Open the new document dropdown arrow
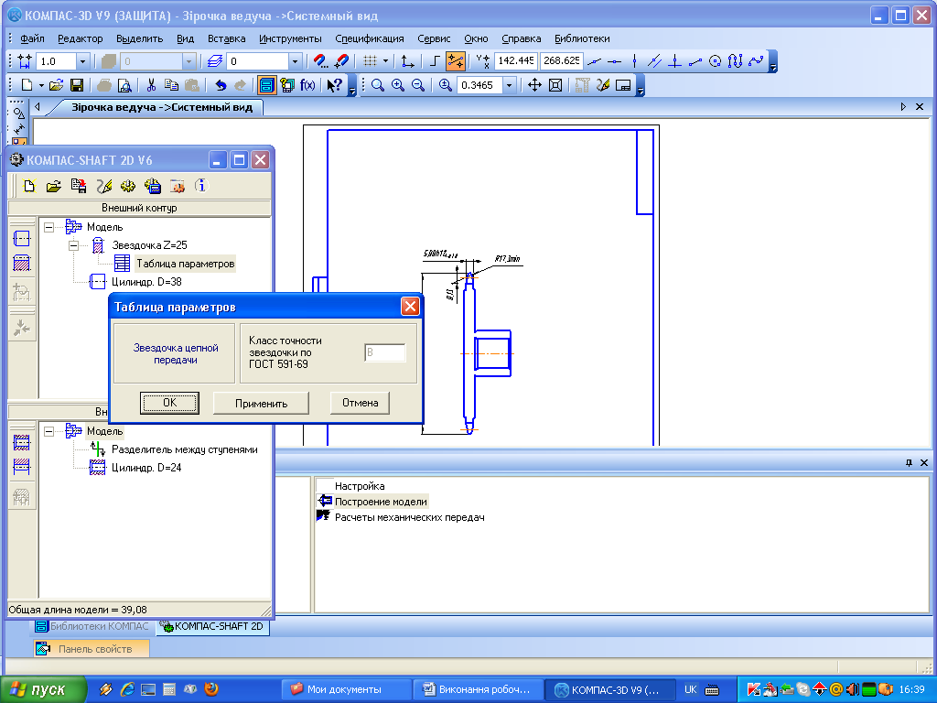This screenshot has height=703, width=937. coord(41,85)
